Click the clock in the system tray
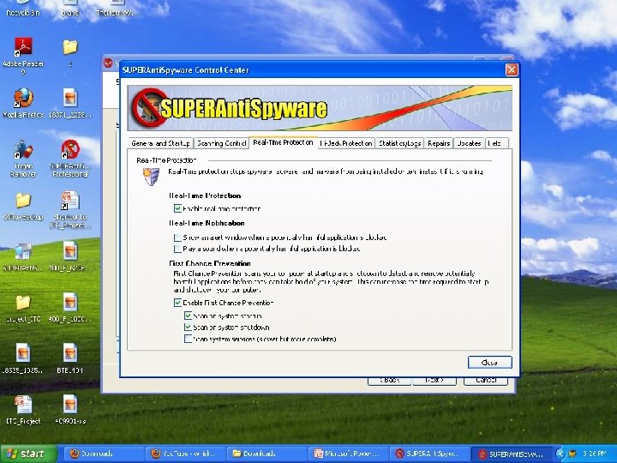Screen dimensions: 617x463 pos(595,454)
